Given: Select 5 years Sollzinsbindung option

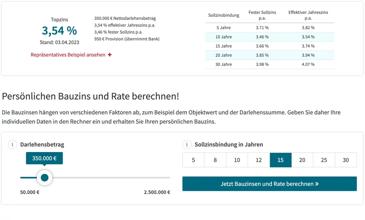Looking at the screenshot, I should [193, 160].
